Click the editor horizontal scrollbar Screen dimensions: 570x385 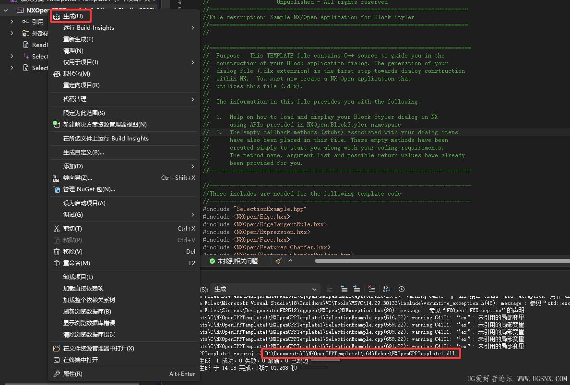tap(432, 261)
